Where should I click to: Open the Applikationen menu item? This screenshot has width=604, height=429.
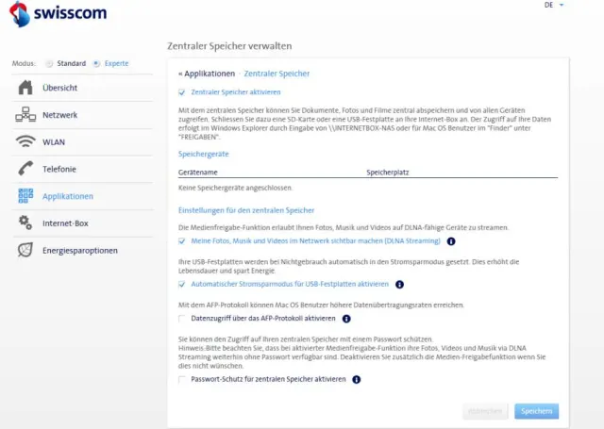68,196
